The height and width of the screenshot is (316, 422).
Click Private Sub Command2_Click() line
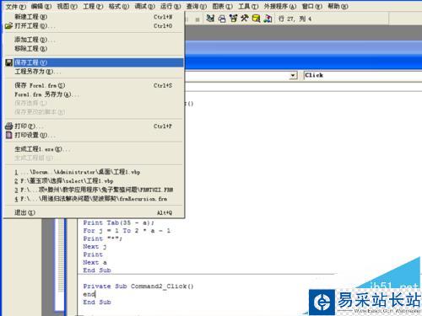coord(138,287)
